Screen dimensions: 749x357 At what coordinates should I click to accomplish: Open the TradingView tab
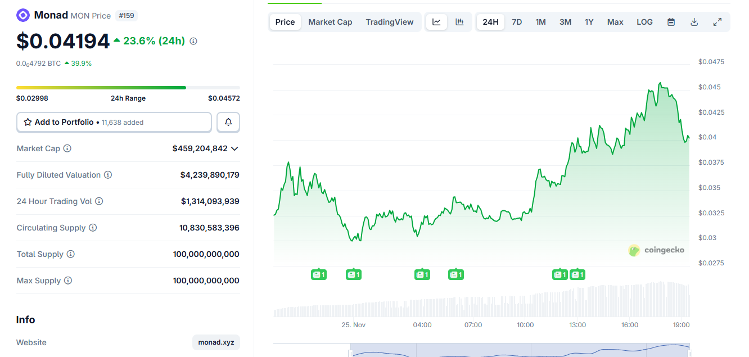coord(390,21)
